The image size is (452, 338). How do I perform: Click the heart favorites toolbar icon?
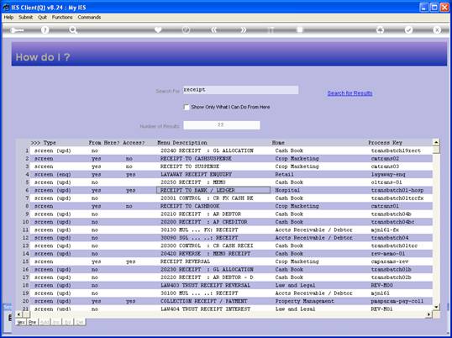pos(158,29)
